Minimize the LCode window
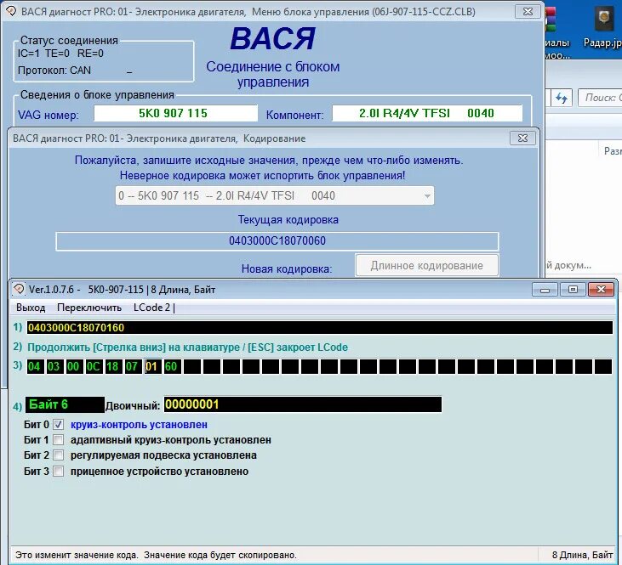The height and width of the screenshot is (565, 622). click(545, 290)
